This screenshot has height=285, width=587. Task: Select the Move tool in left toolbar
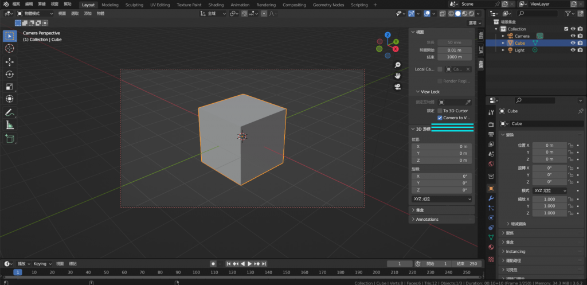pos(10,61)
